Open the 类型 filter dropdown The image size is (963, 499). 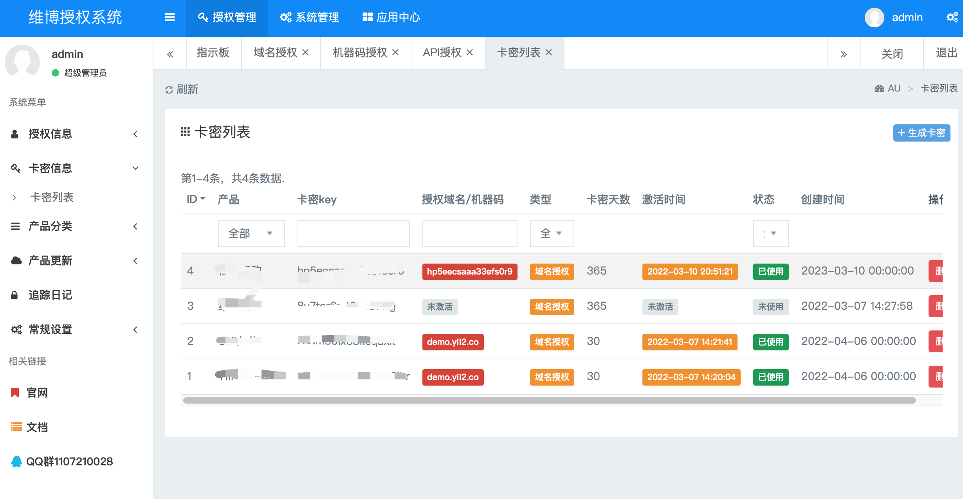(x=552, y=233)
